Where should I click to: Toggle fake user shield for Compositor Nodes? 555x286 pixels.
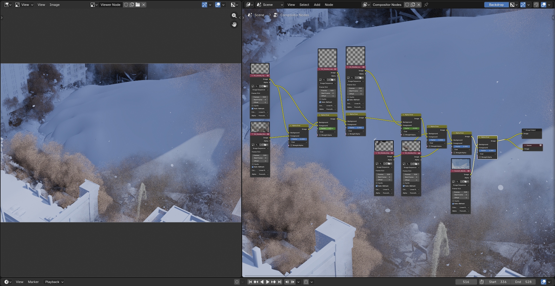pyautogui.click(x=407, y=5)
